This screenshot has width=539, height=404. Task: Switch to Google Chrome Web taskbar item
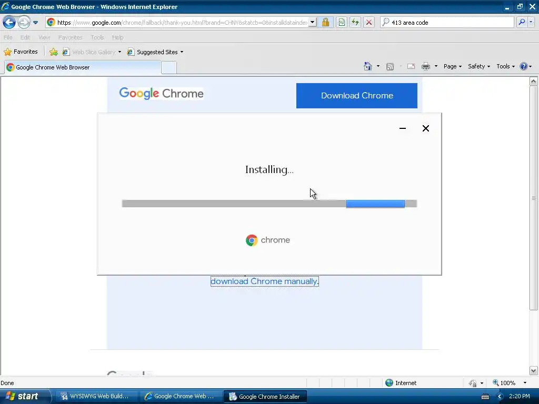[181, 397]
